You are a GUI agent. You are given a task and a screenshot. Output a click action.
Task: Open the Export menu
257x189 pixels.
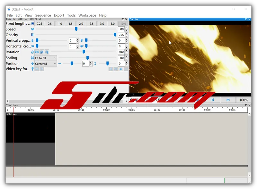click(59, 15)
